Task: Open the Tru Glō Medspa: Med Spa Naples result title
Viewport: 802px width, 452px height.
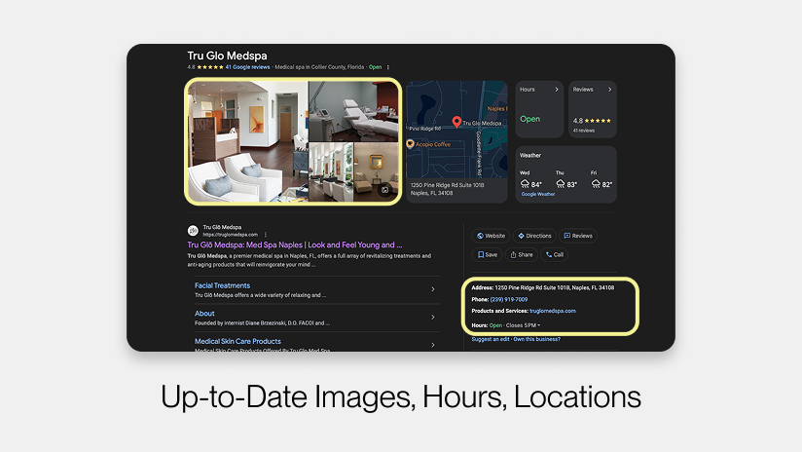Action: point(295,245)
